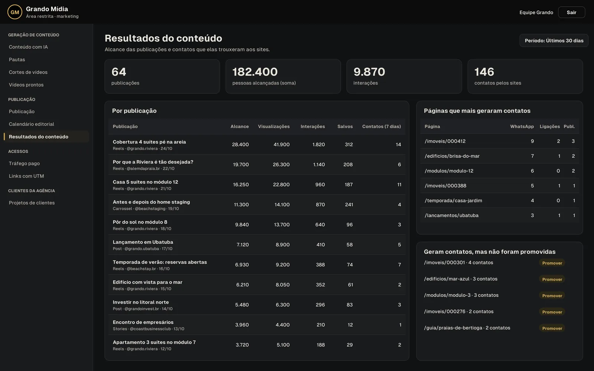The height and width of the screenshot is (371, 594).
Task: Open Vídeos prontos page
Action: point(46,85)
